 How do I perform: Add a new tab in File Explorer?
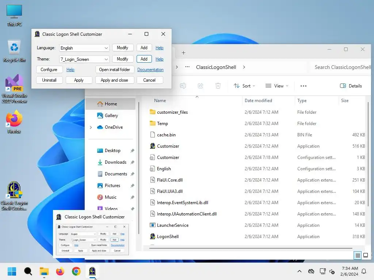[x=183, y=53]
